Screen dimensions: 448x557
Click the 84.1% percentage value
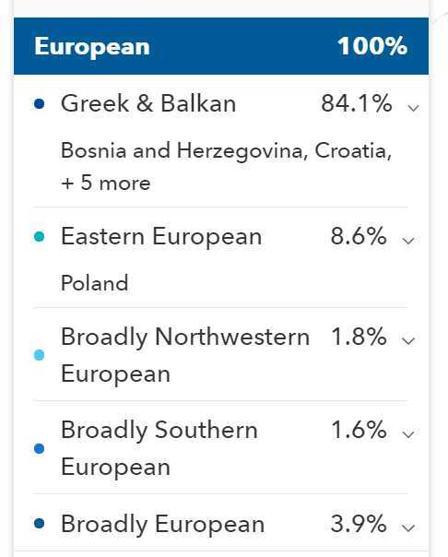tap(357, 103)
